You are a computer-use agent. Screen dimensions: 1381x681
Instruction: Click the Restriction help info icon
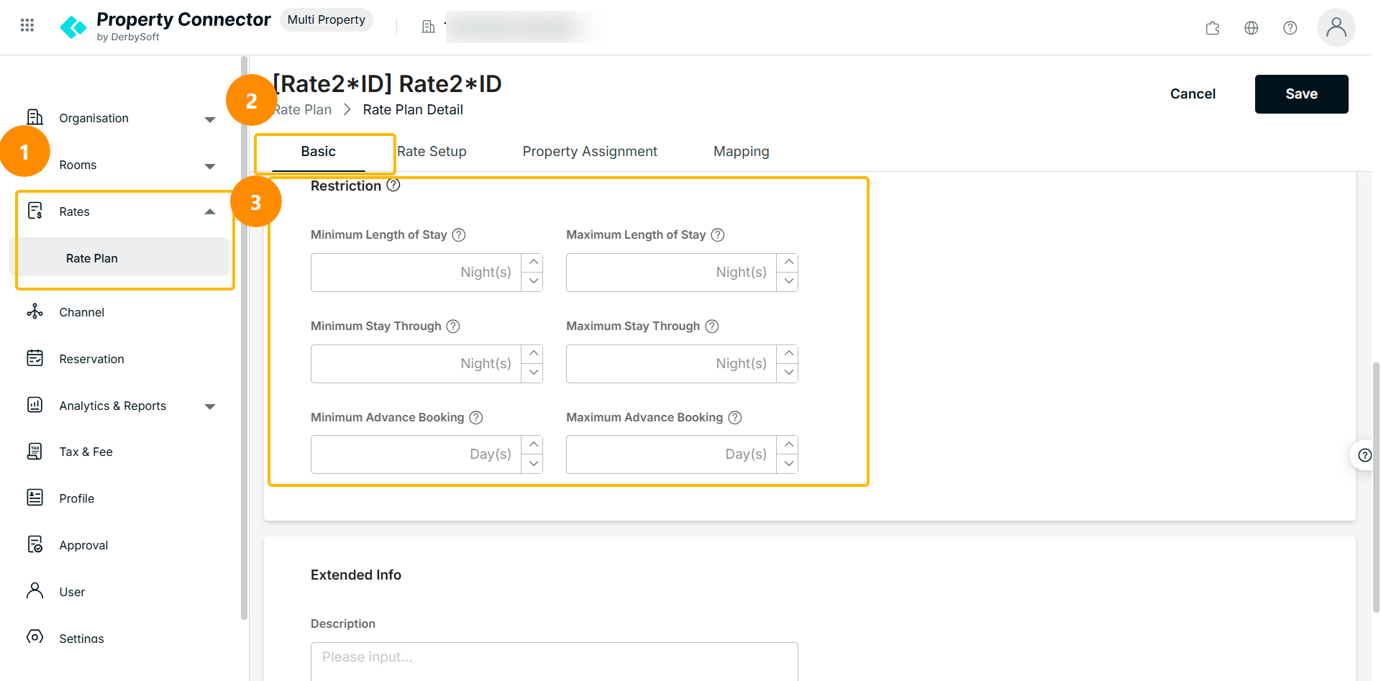(393, 186)
